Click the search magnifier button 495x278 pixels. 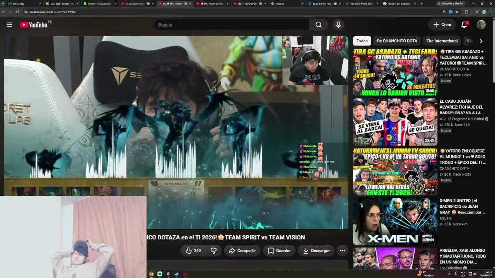[318, 25]
